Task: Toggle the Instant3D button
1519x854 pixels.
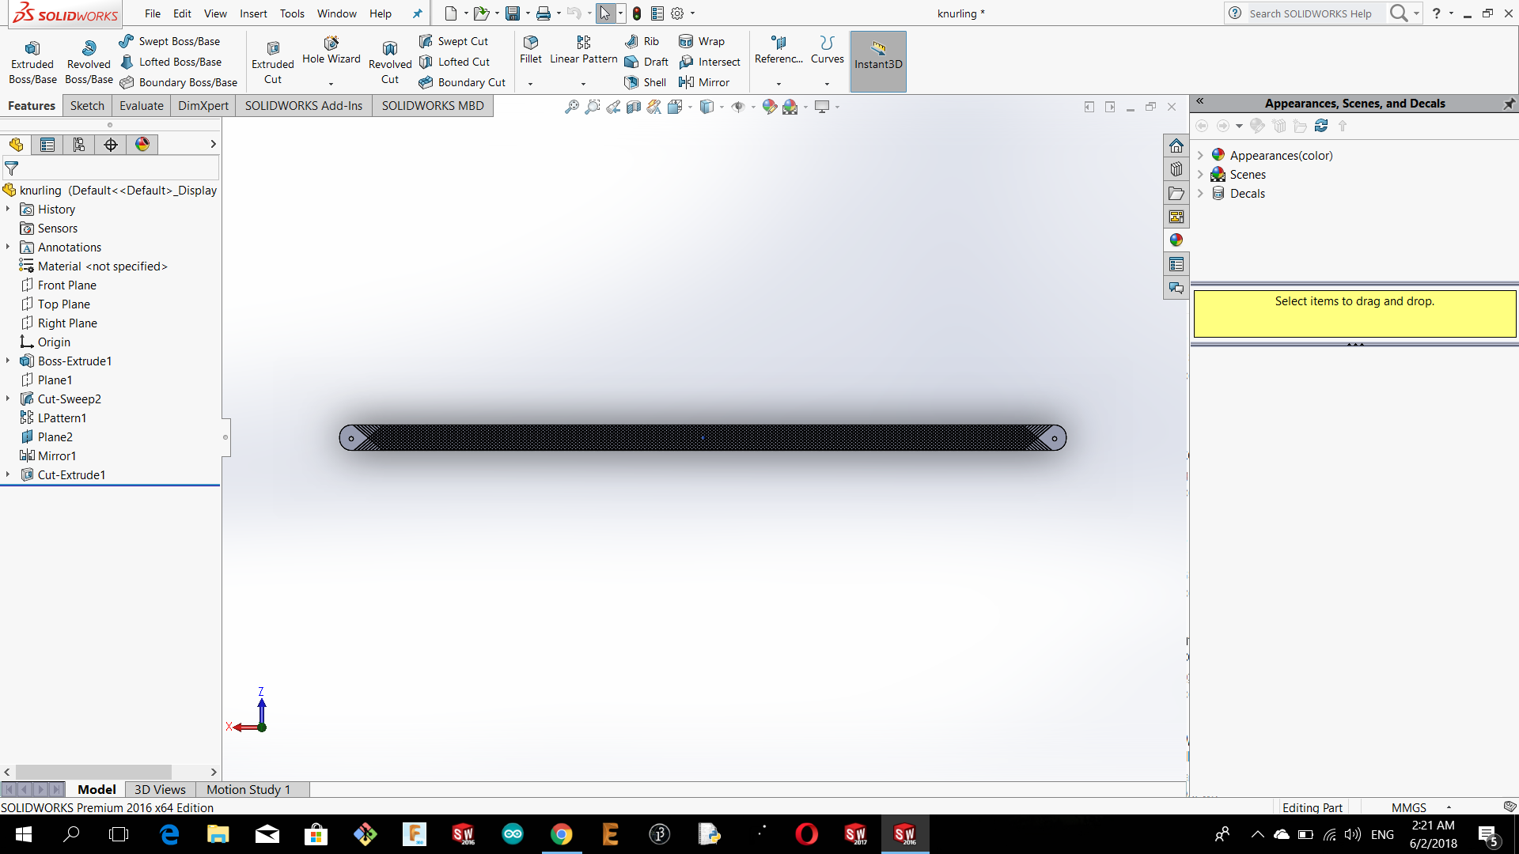Action: click(x=878, y=62)
